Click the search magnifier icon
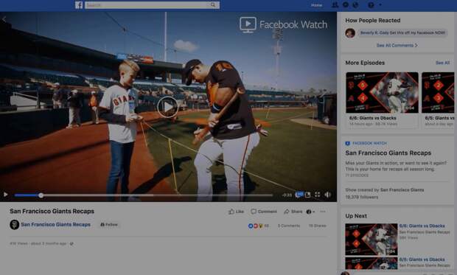The height and width of the screenshot is (275, 457). point(213,4)
